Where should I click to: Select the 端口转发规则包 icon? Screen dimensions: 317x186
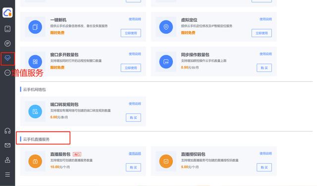(x=35, y=112)
